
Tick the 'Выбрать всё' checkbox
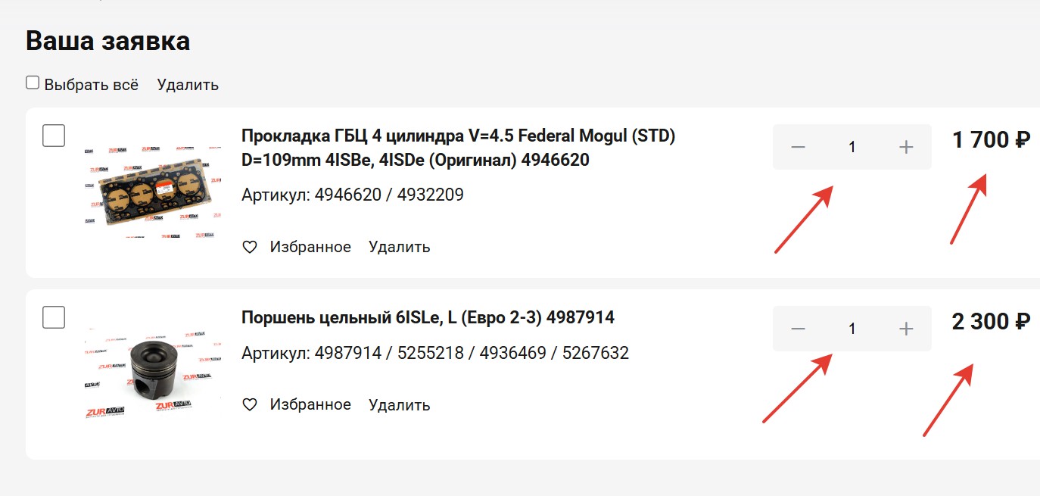[x=33, y=83]
